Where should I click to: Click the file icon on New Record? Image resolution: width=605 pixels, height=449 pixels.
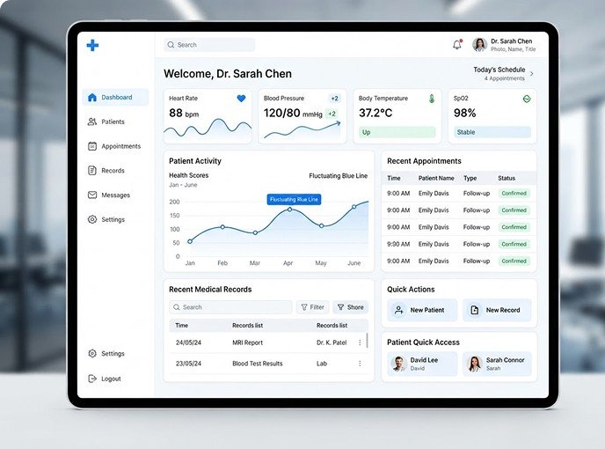pyautogui.click(x=475, y=310)
